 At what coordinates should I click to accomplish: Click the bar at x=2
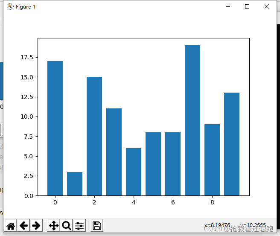tap(94, 136)
